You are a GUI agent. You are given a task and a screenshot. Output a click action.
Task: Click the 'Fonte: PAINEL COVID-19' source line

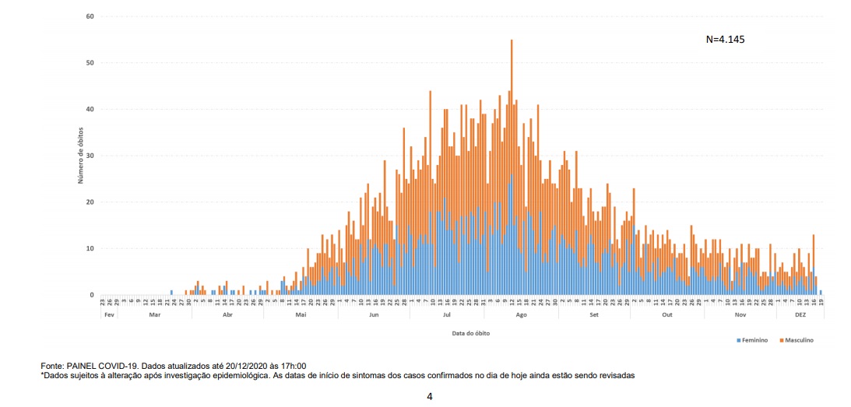click(173, 366)
